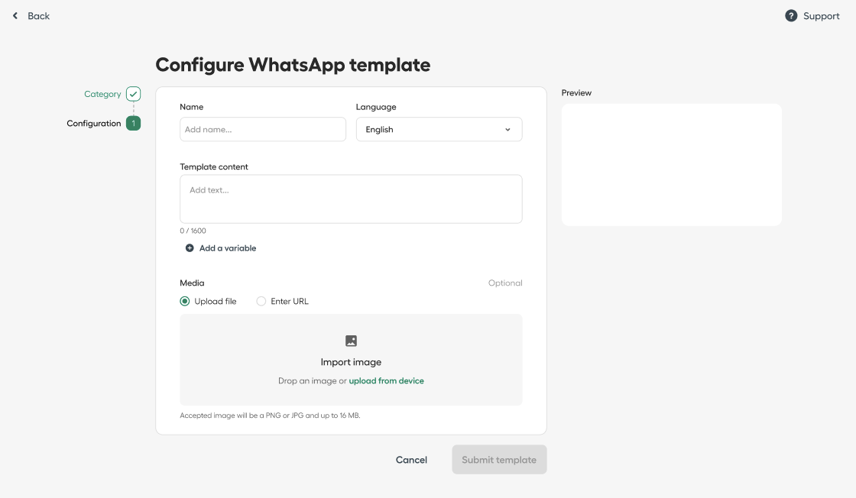Go to the Category step label
The height and width of the screenshot is (498, 856).
click(x=102, y=94)
